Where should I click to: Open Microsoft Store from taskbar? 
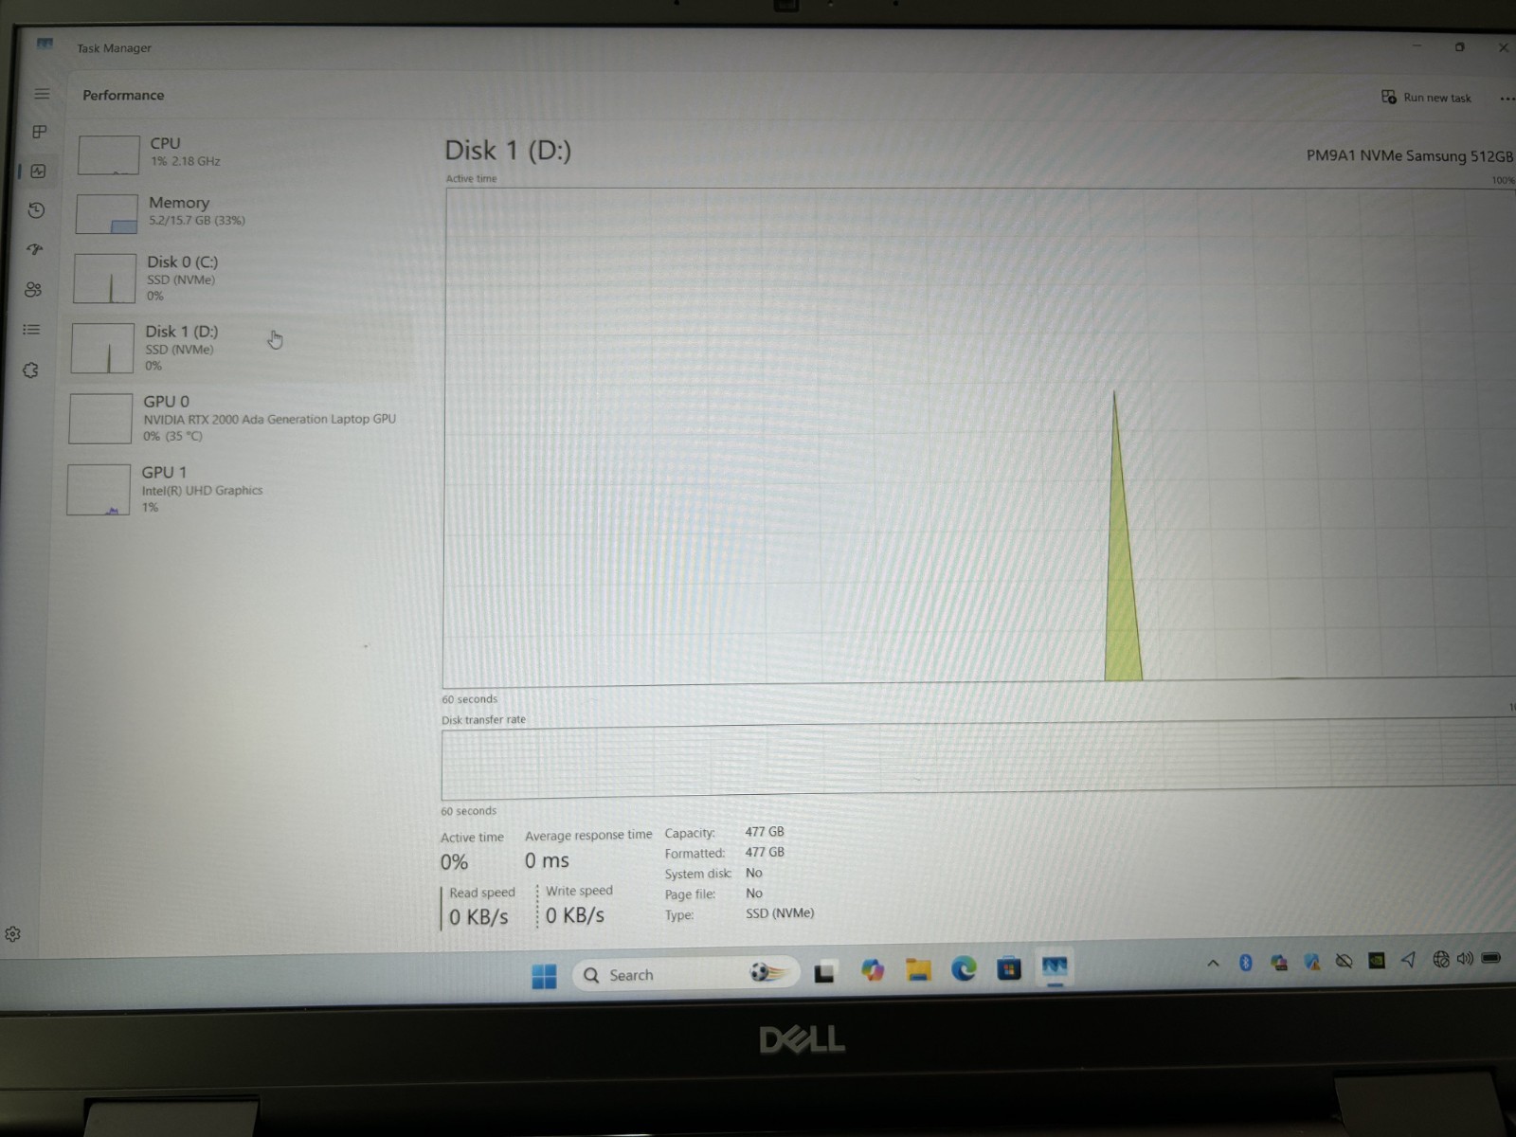click(1009, 967)
